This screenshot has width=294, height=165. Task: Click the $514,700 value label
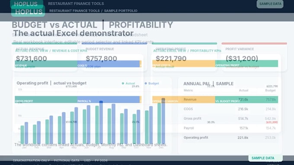[71, 122]
